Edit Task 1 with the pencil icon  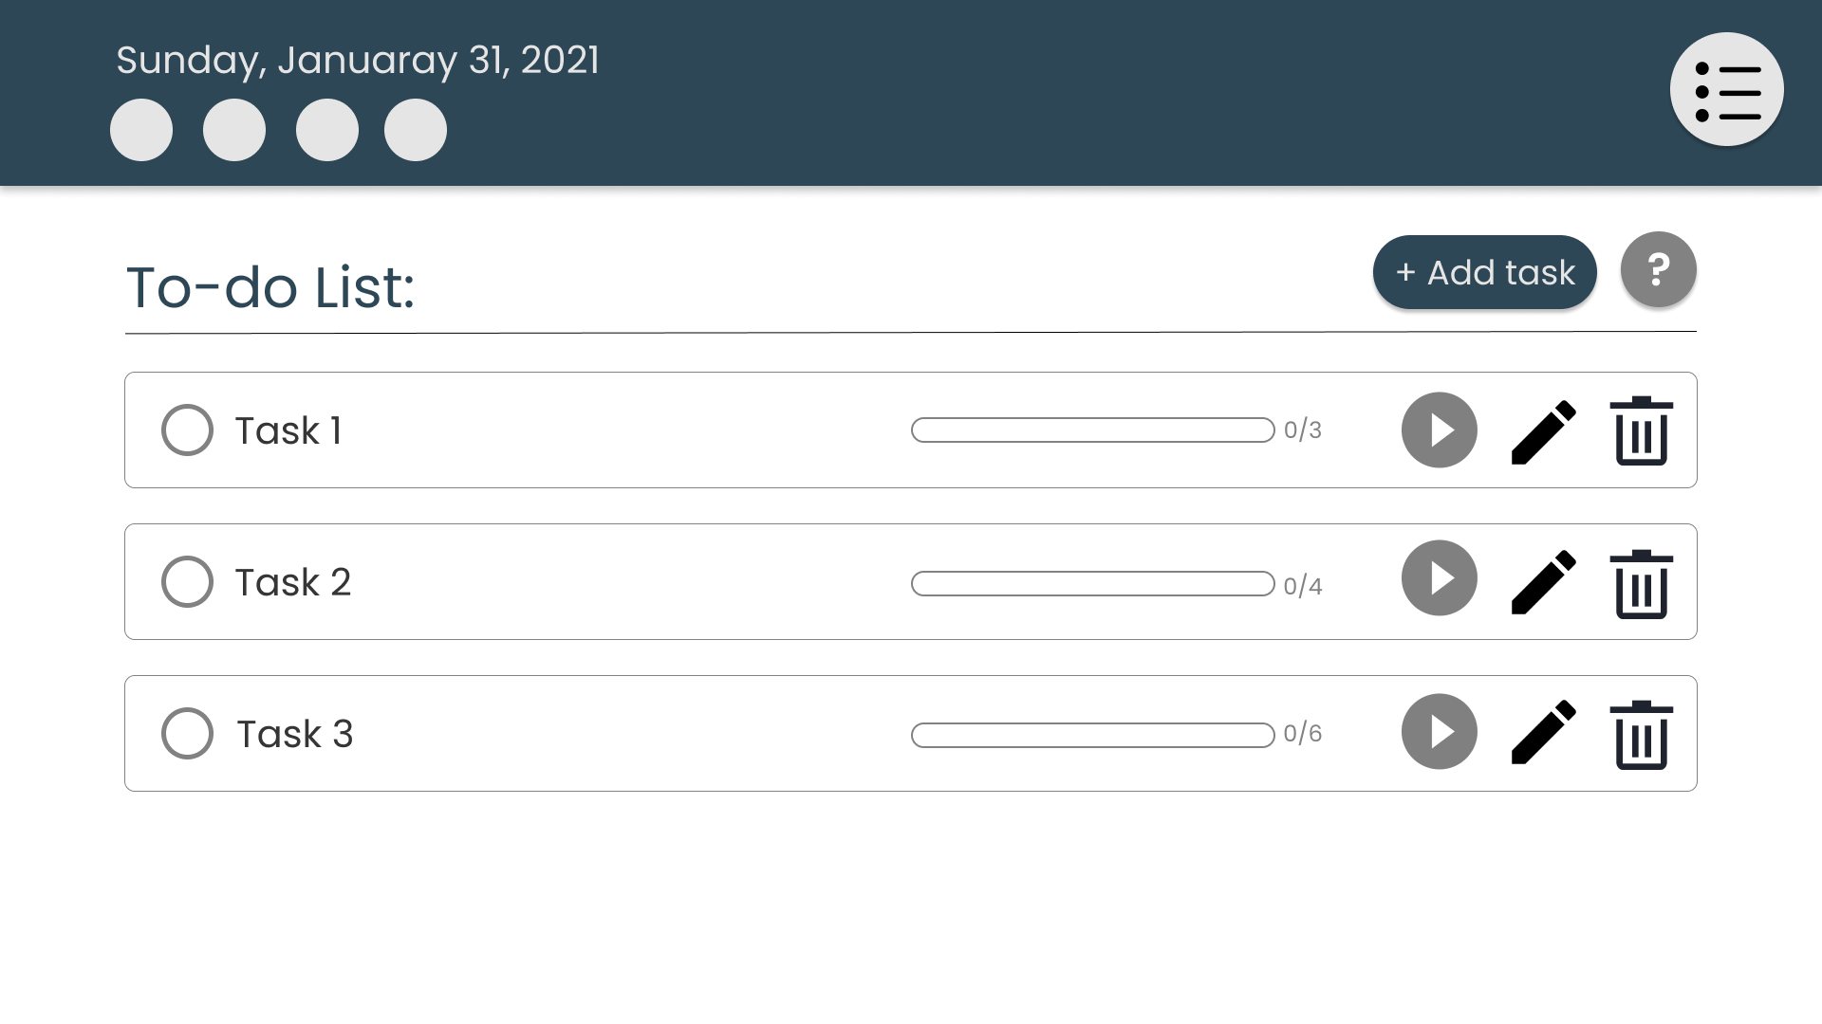(1543, 431)
